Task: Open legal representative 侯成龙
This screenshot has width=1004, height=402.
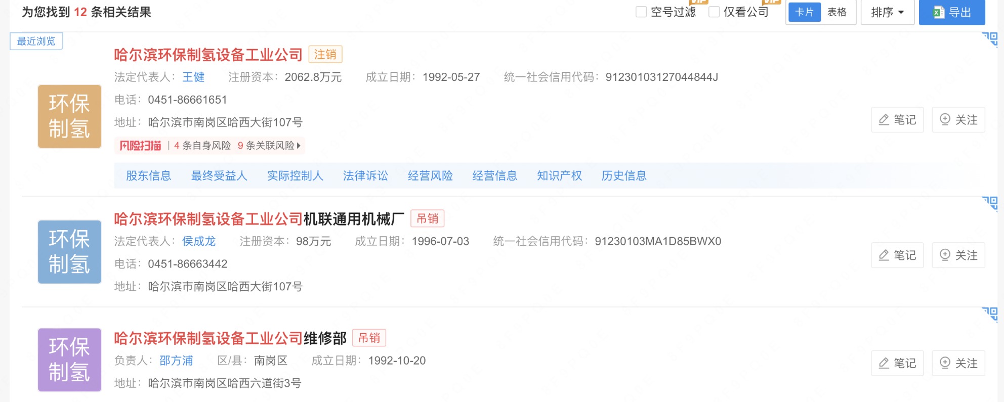Action: click(199, 241)
